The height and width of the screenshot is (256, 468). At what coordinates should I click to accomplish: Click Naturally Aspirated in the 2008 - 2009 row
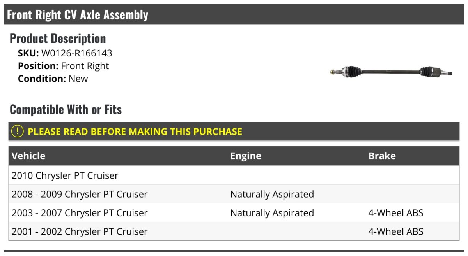pyautogui.click(x=272, y=194)
